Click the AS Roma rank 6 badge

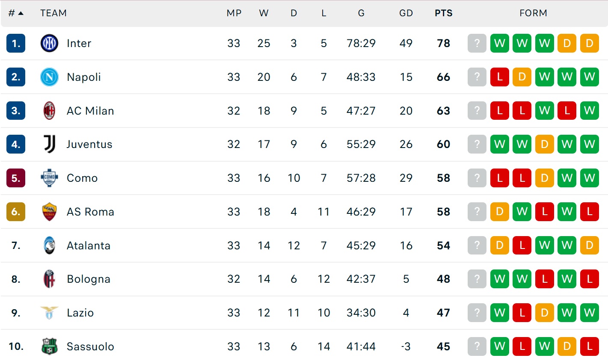pyautogui.click(x=16, y=212)
